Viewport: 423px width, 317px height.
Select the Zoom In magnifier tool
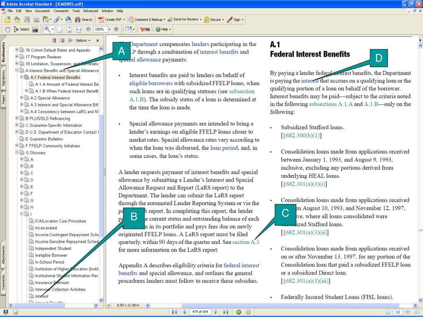coord(48,29)
